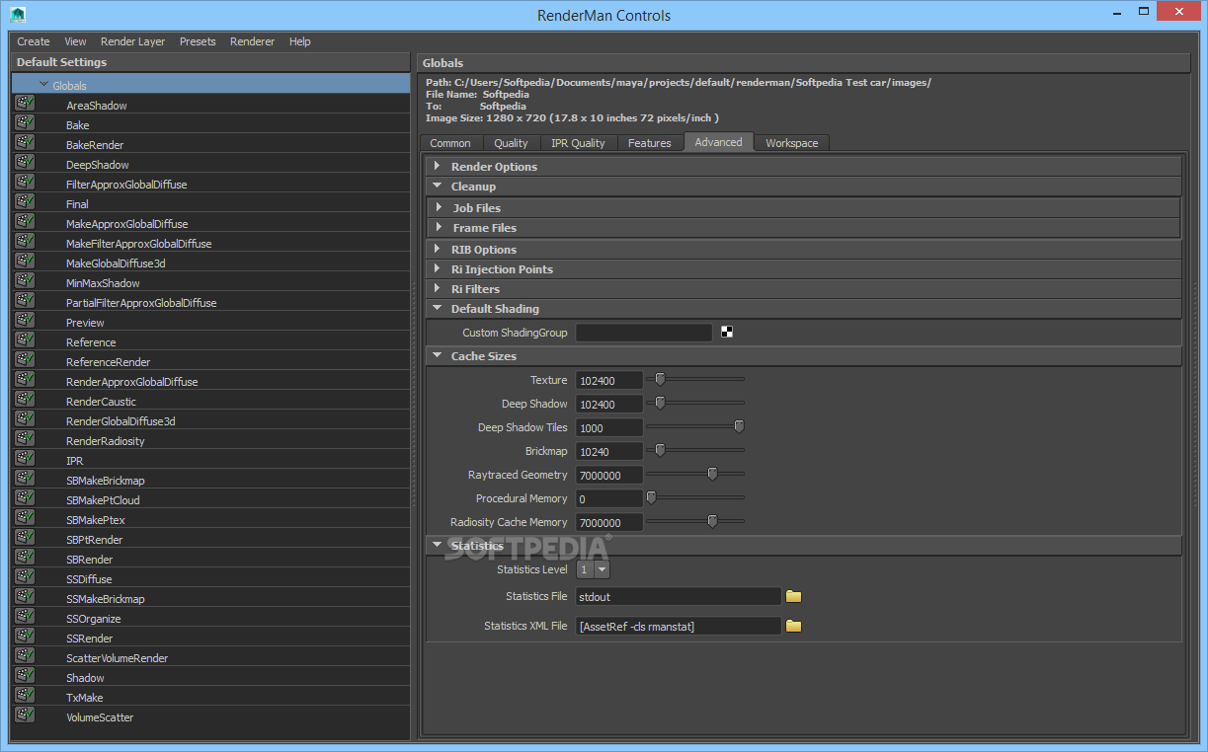
Task: Click the icon beside Reference
Action: (x=25, y=340)
